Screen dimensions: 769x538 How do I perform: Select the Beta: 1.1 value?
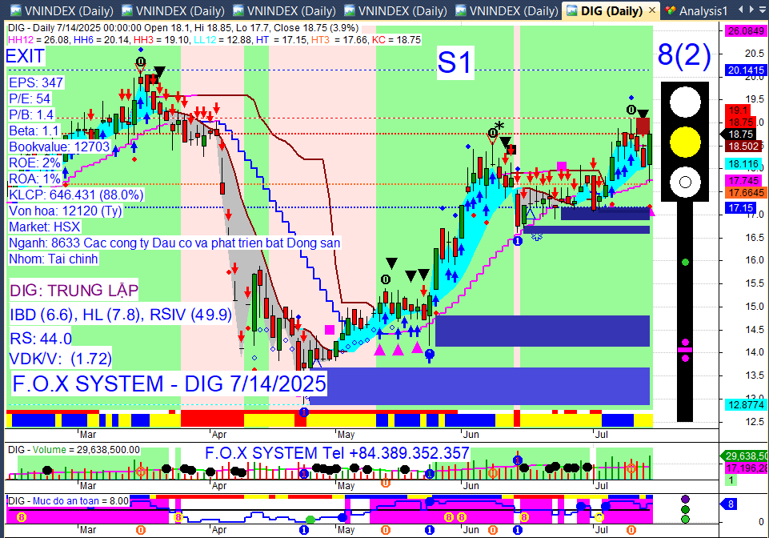coord(34,131)
